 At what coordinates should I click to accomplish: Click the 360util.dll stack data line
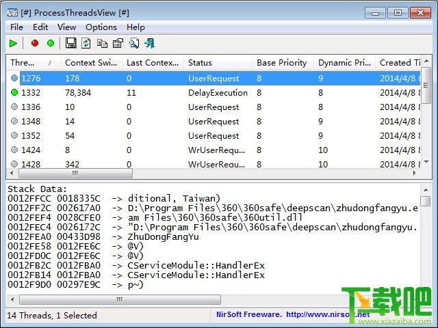tap(155, 217)
